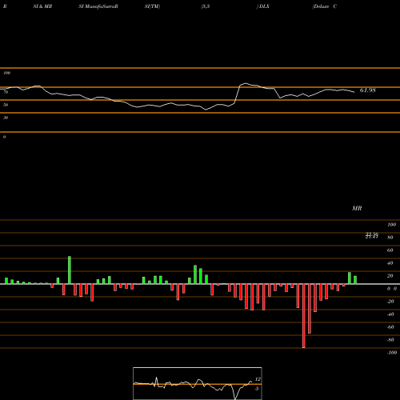Click the '(5,5' parameter text
This screenshot has height=400, width=400.
click(206, 6)
